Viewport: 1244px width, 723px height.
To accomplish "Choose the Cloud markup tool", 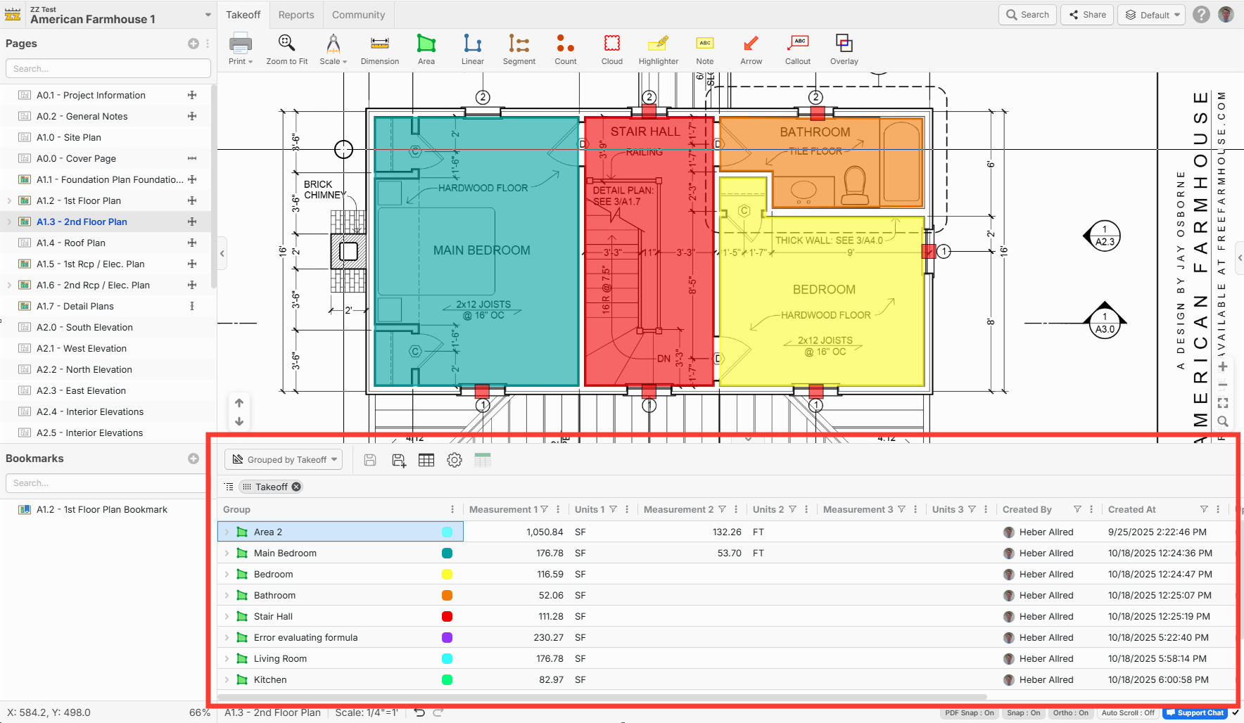I will [x=611, y=49].
